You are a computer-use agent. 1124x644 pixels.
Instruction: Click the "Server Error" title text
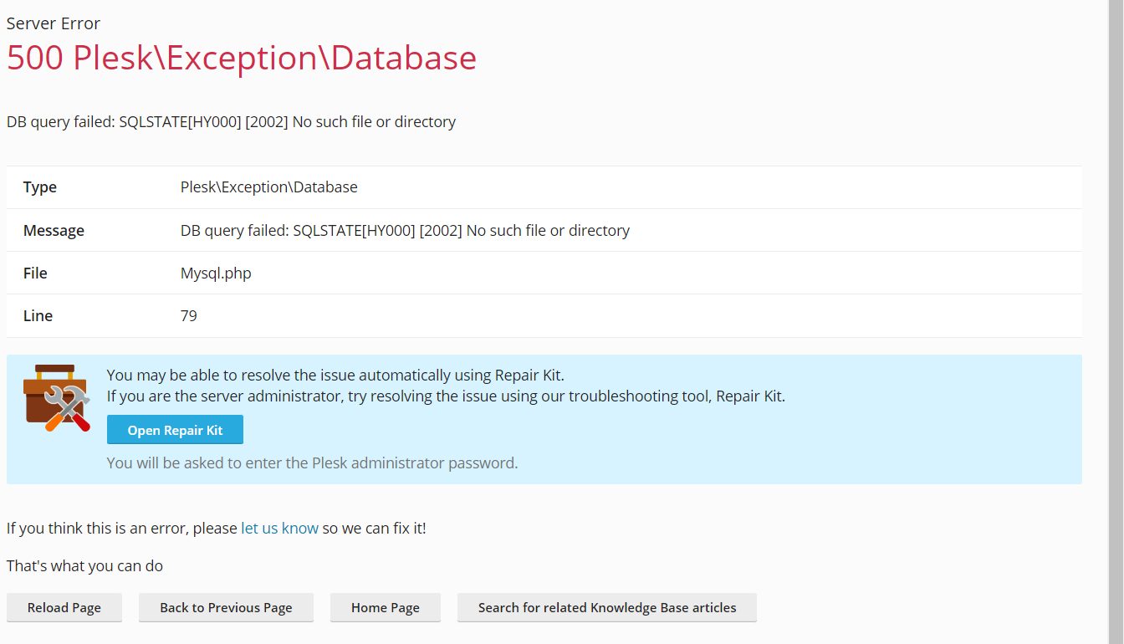[54, 23]
